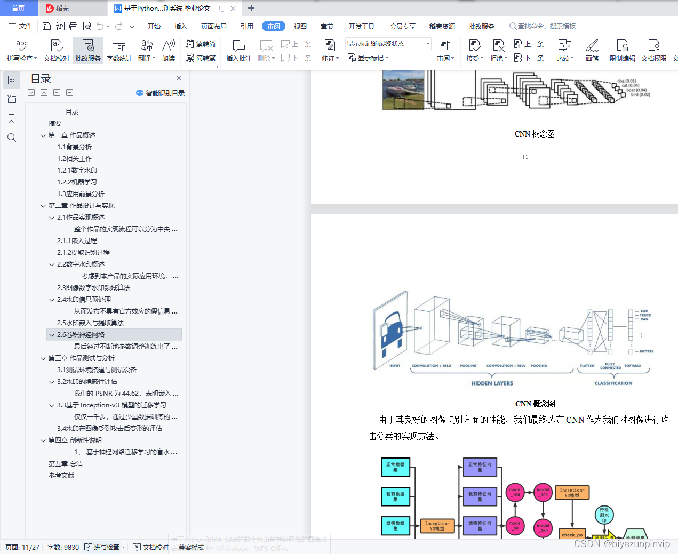Click new tab plus button
This screenshot has height=554, width=678.
pos(251,8)
